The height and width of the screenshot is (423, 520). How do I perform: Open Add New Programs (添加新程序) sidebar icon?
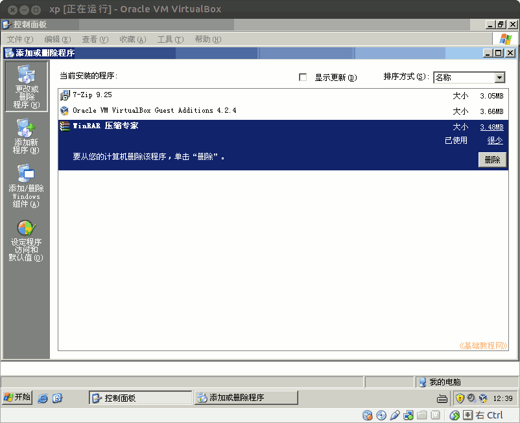tap(26, 137)
